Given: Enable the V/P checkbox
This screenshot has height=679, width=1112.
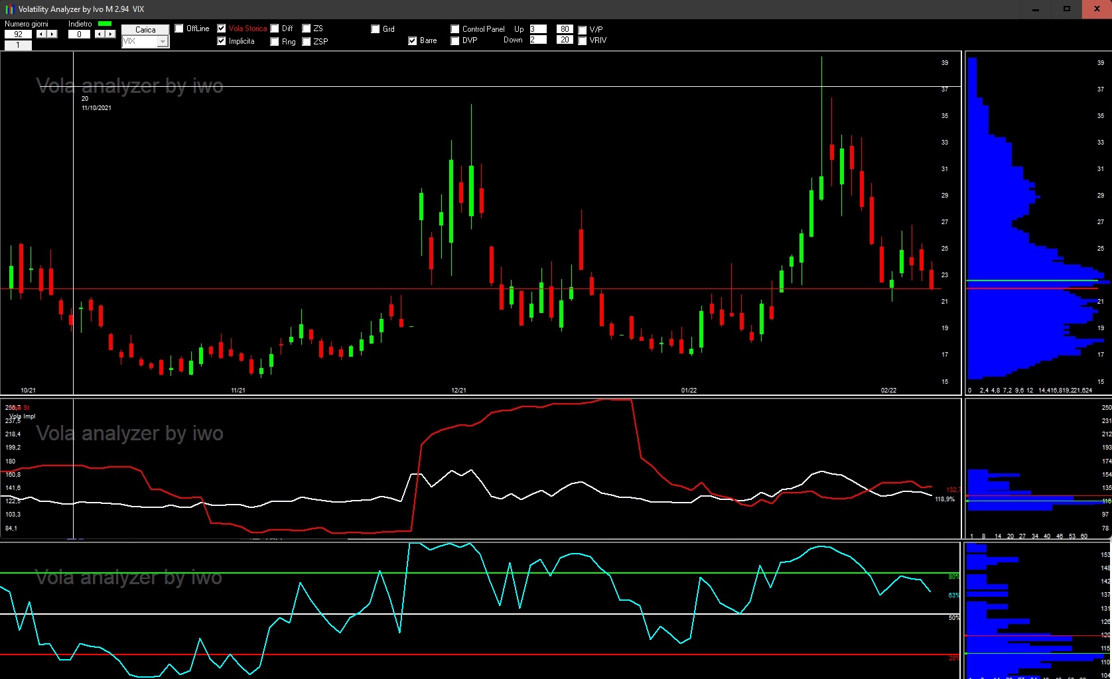Looking at the screenshot, I should 583,30.
